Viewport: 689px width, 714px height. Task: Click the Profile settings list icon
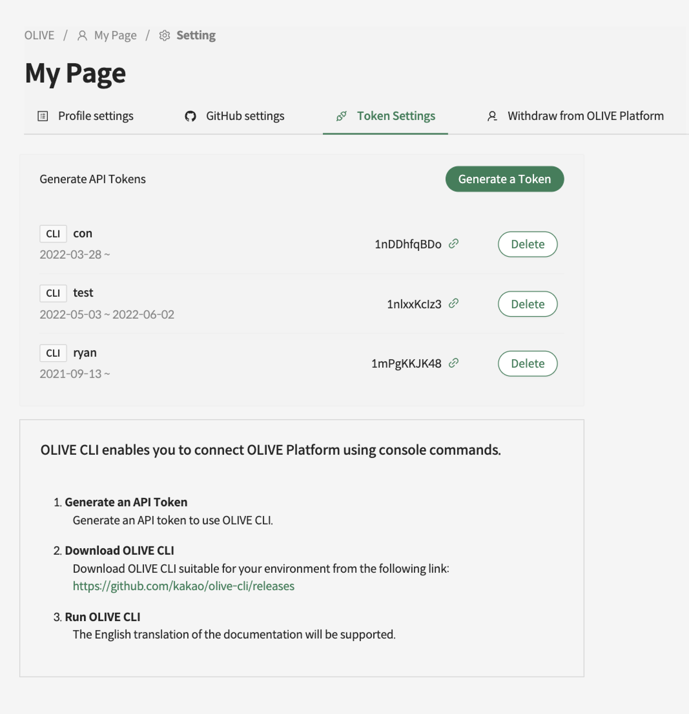[x=43, y=116]
